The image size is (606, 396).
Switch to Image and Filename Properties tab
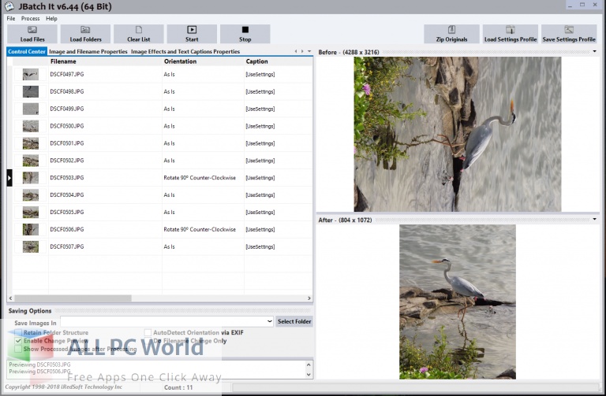88,51
